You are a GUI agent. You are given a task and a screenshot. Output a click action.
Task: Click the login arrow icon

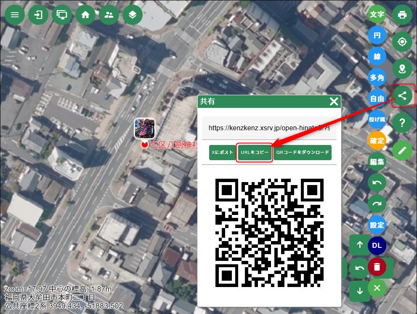38,15
